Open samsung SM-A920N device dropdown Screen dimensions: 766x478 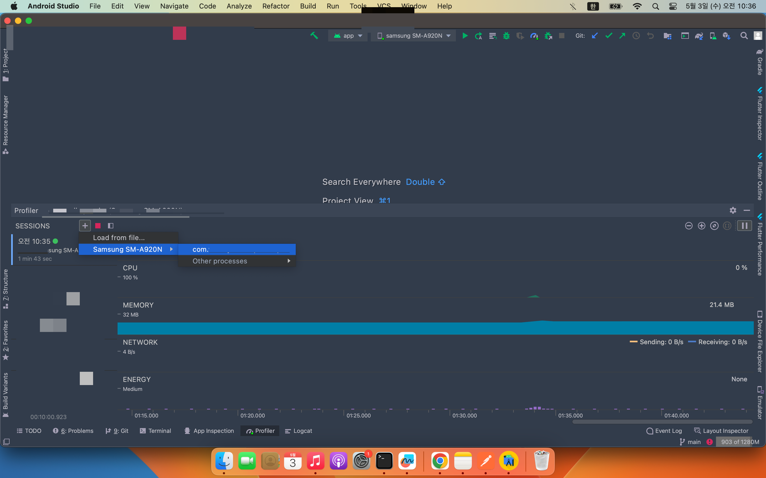click(413, 36)
